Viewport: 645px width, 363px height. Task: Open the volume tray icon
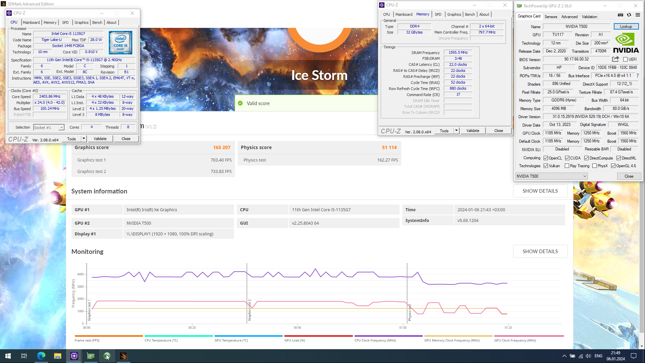coord(588,356)
